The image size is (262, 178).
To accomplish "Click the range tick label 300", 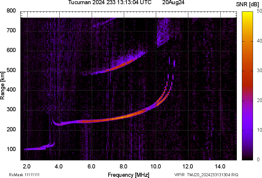I will (11, 109).
